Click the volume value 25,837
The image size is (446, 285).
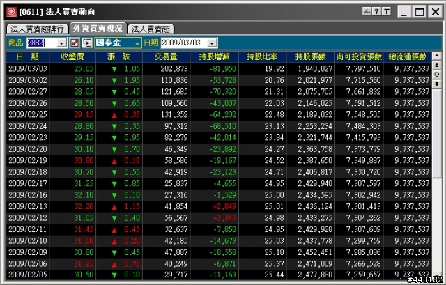tap(176, 183)
